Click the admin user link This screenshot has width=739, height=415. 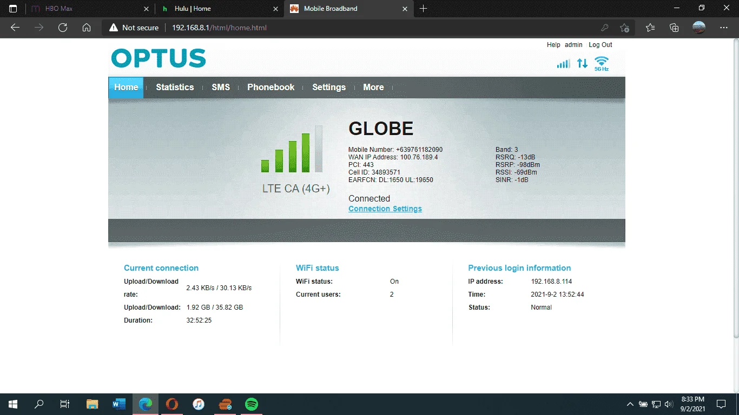click(573, 45)
